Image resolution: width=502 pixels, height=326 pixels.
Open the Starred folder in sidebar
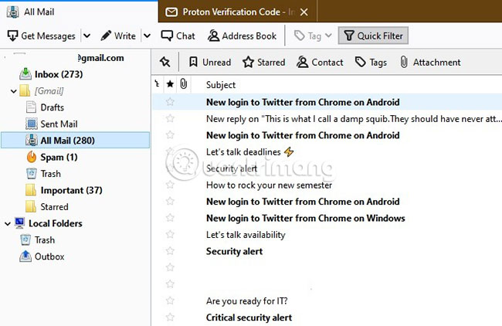76,207
